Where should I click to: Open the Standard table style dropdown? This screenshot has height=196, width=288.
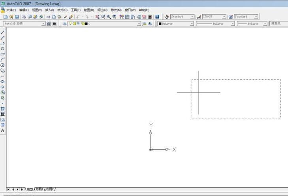pyautogui.click(x=256, y=17)
